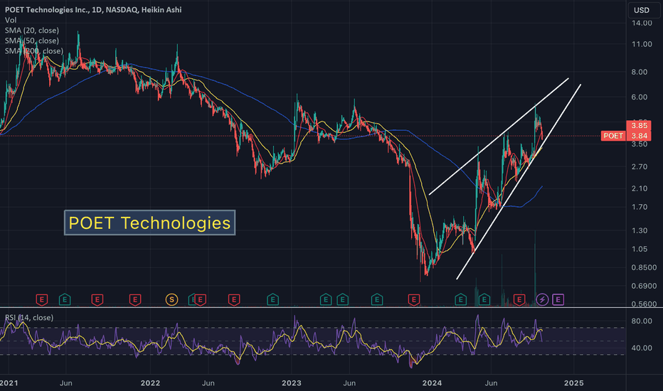Click the 11.00 price axis label
This screenshot has height=391, width=663.
[x=642, y=44]
